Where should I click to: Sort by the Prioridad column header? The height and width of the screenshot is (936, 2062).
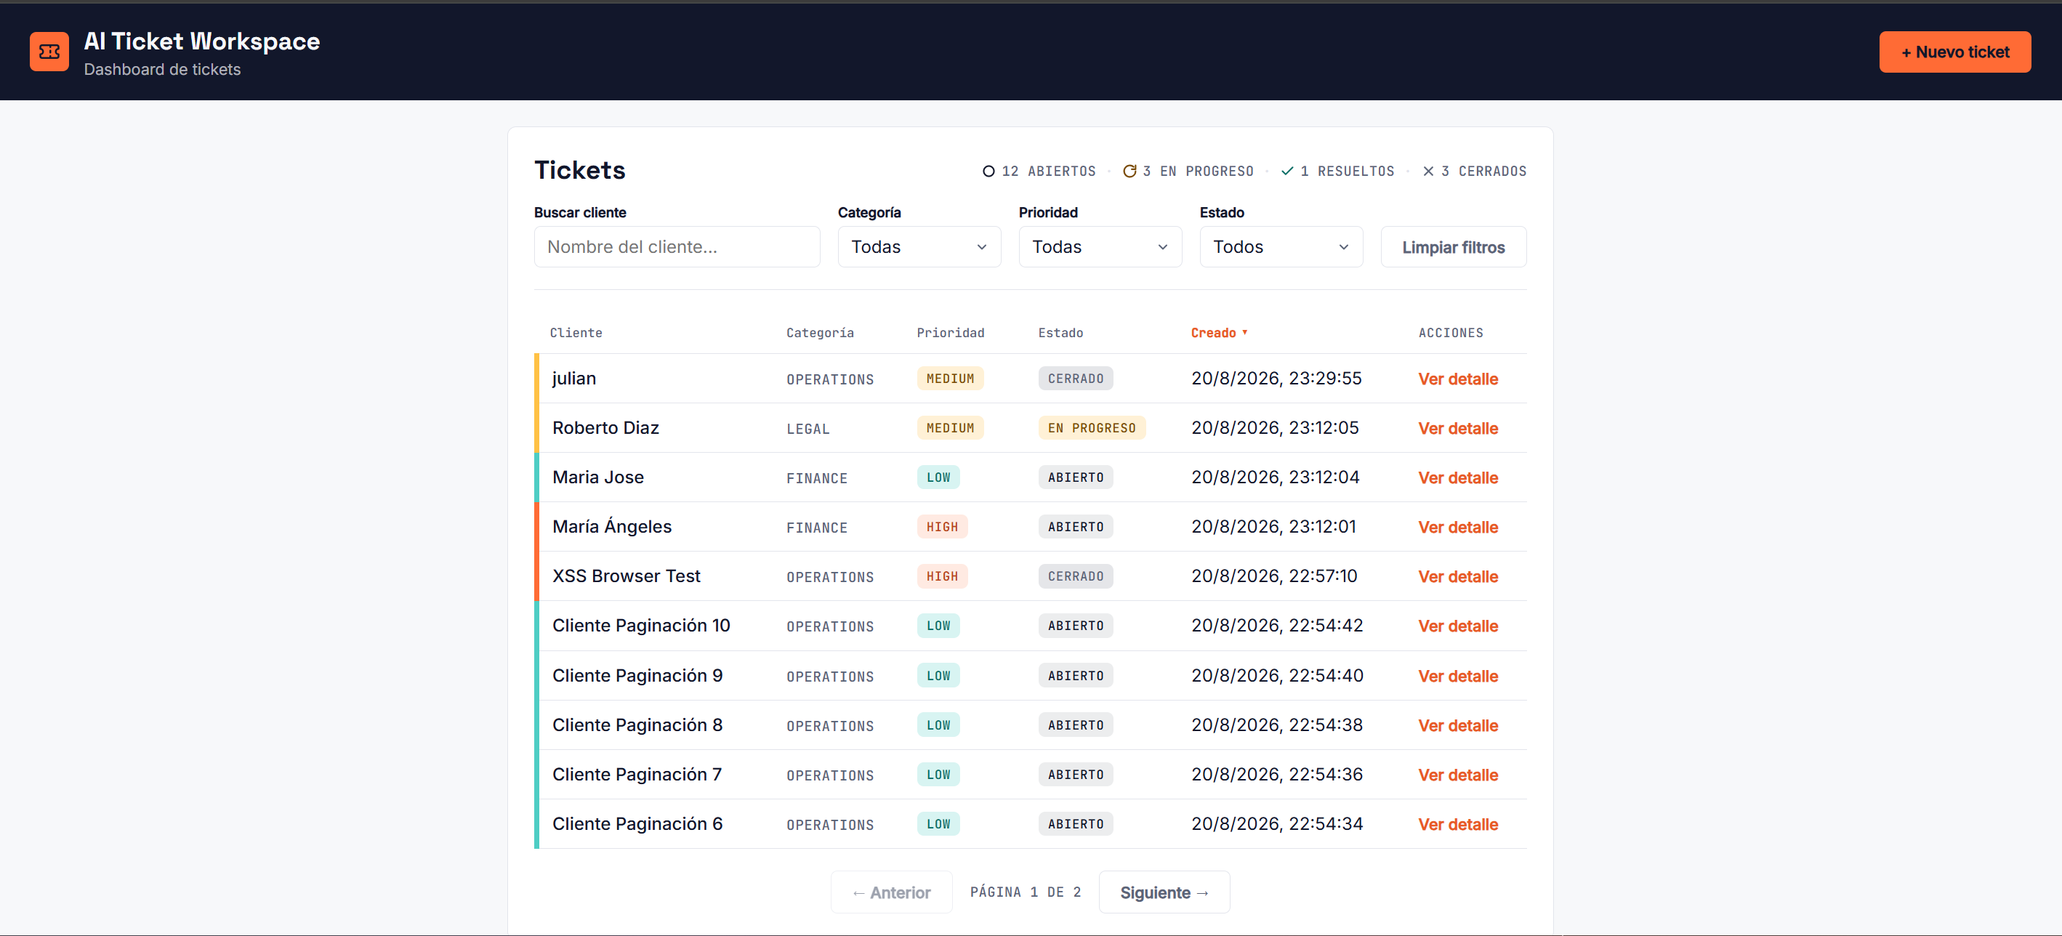pos(950,333)
